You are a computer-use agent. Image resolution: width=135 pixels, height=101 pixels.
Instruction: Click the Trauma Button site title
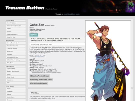pos(25,8)
